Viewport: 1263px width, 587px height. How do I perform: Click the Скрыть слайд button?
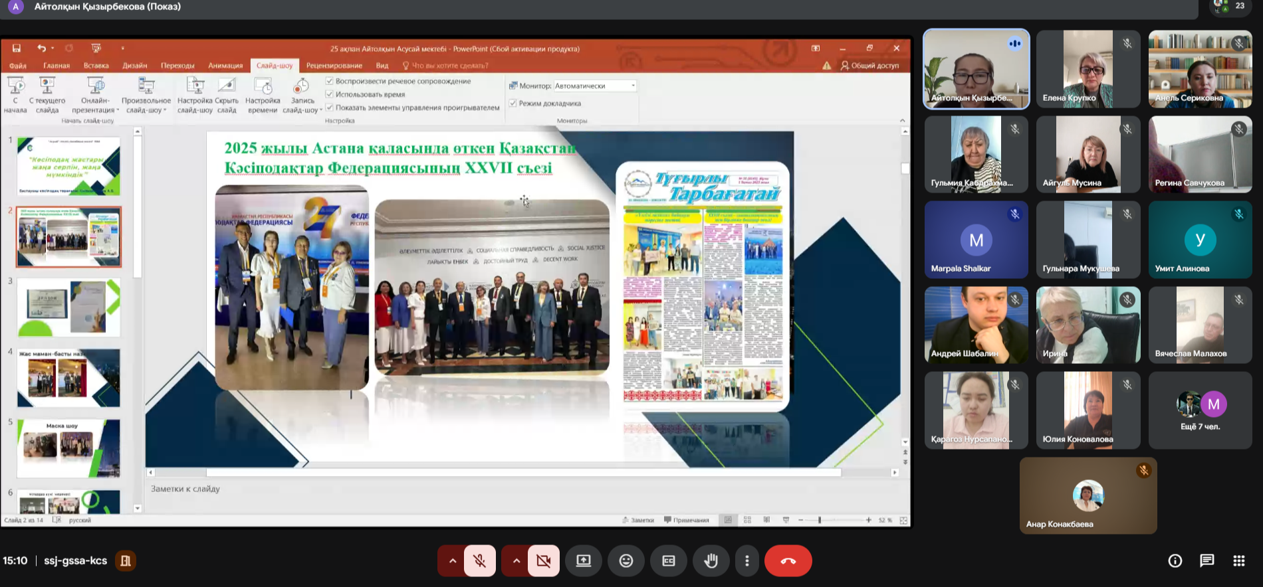[x=227, y=95]
